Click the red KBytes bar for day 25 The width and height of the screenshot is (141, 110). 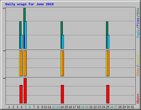[108, 94]
